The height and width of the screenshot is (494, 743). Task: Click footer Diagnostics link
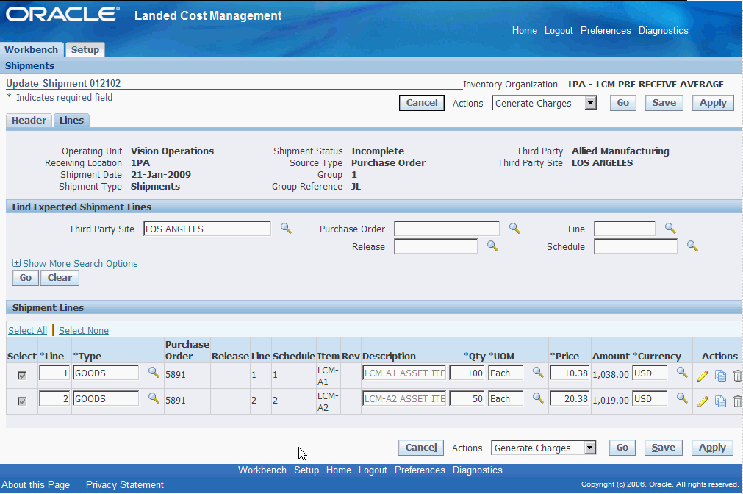pyautogui.click(x=477, y=470)
